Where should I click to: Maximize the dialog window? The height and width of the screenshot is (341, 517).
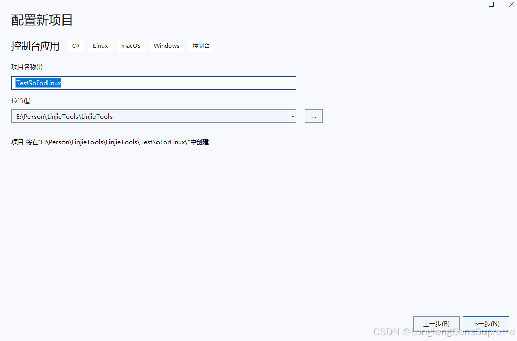491,4
